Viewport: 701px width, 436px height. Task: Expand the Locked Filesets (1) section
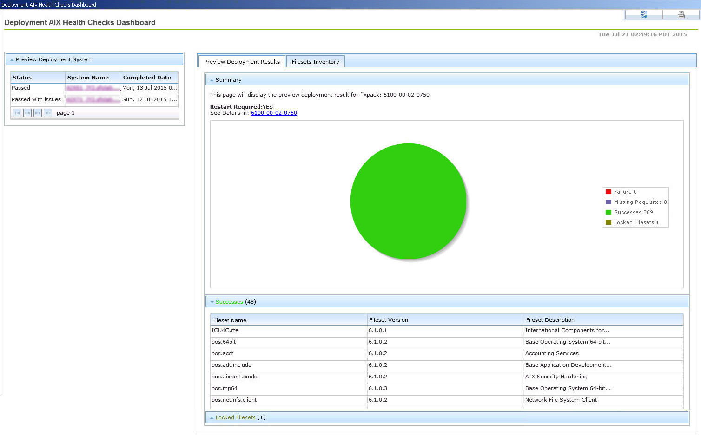click(212, 418)
